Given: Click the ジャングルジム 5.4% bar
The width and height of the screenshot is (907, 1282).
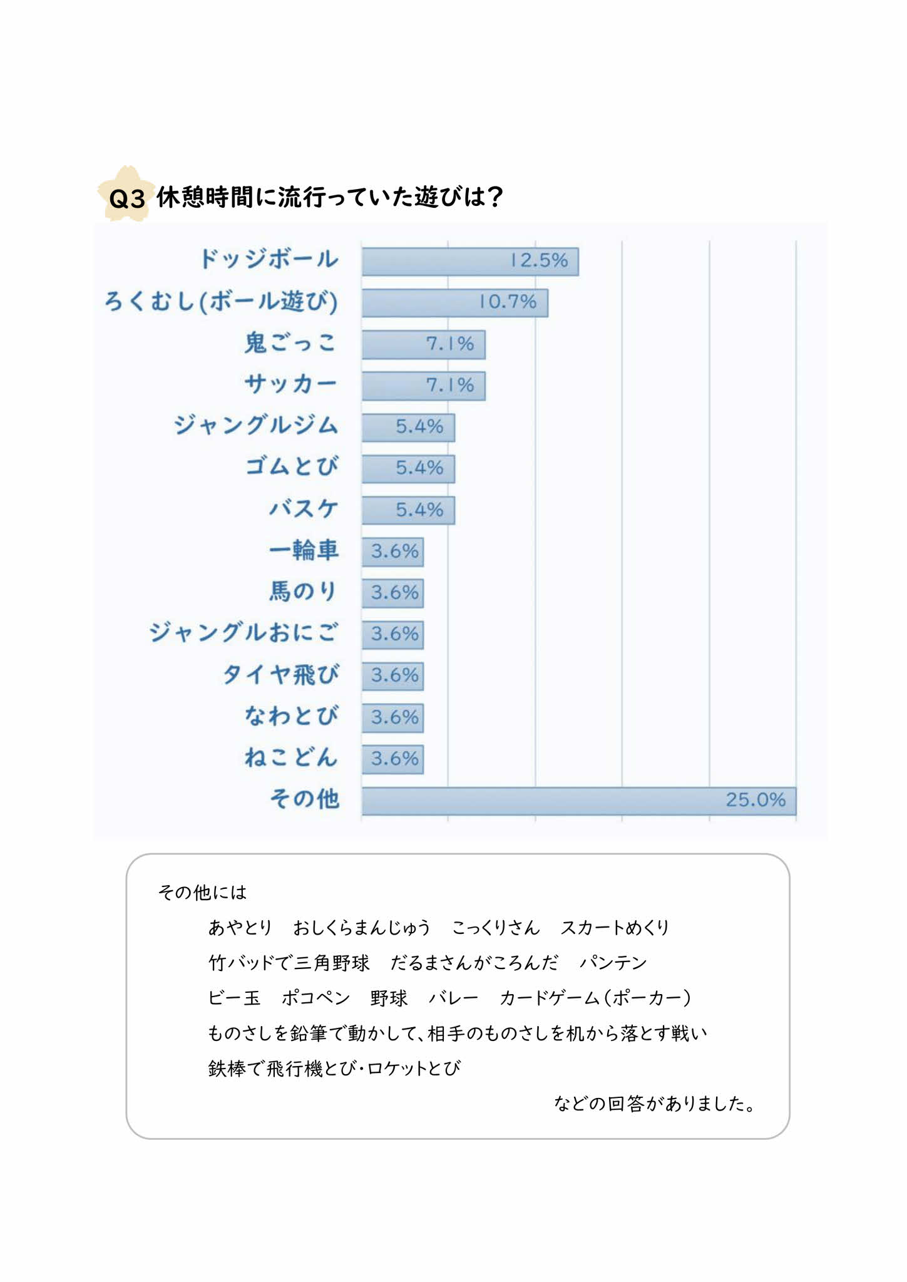Looking at the screenshot, I should tap(408, 427).
